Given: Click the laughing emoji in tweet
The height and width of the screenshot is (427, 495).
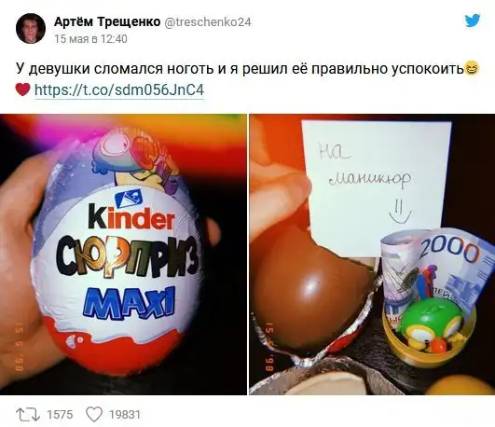Looking at the screenshot, I should coord(472,68).
